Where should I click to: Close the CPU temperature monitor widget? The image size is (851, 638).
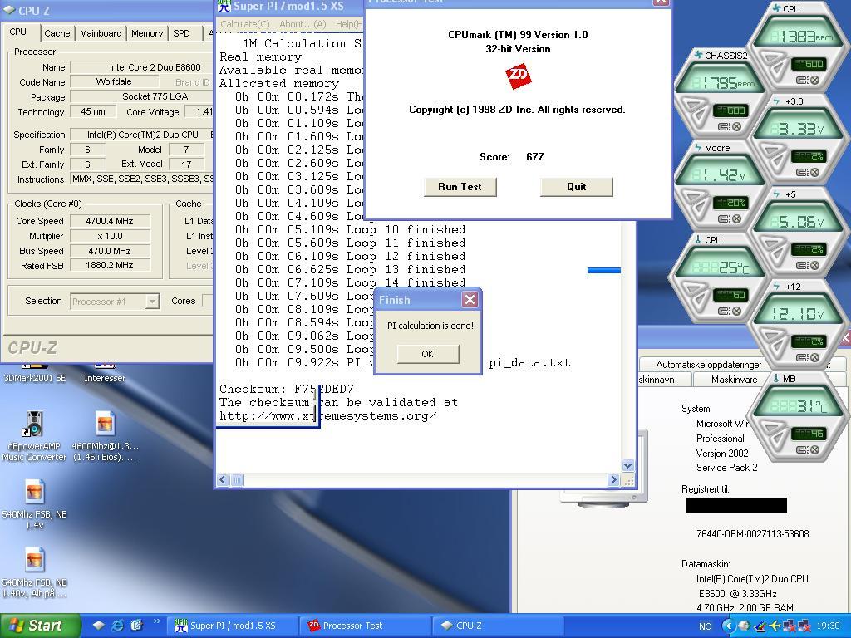[x=736, y=312]
